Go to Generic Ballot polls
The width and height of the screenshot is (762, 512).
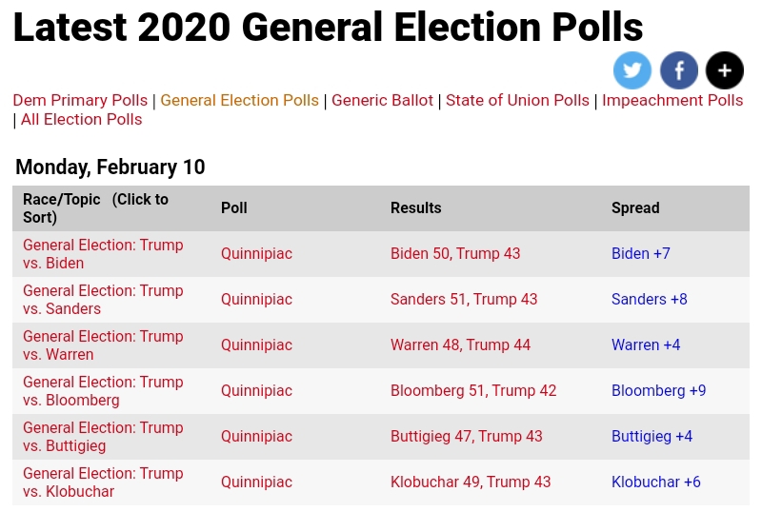pyautogui.click(x=382, y=100)
